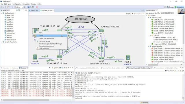The height and width of the screenshot is (104, 185).
Task: Choose SSH from the context menu
Action: click(x=51, y=33)
